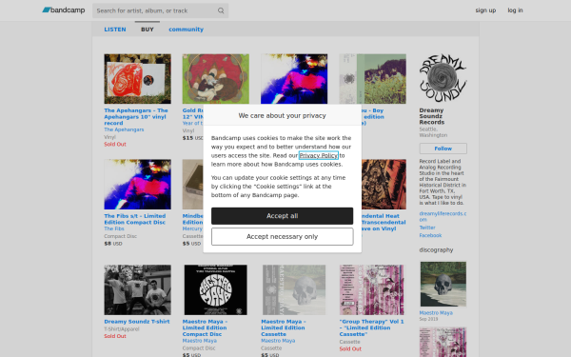Image resolution: width=571 pixels, height=357 pixels.
Task: Visit the dreamyliferecords.com website link
Action: (443, 216)
